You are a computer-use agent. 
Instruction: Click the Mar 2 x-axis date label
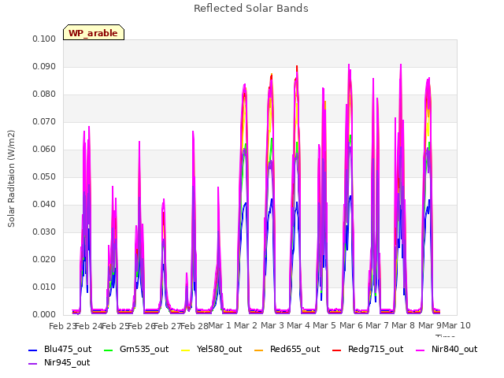click(246, 325)
